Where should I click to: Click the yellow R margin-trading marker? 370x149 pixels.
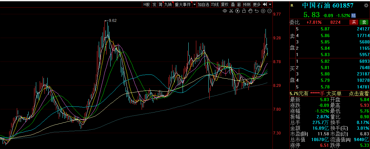click(x=292, y=6)
